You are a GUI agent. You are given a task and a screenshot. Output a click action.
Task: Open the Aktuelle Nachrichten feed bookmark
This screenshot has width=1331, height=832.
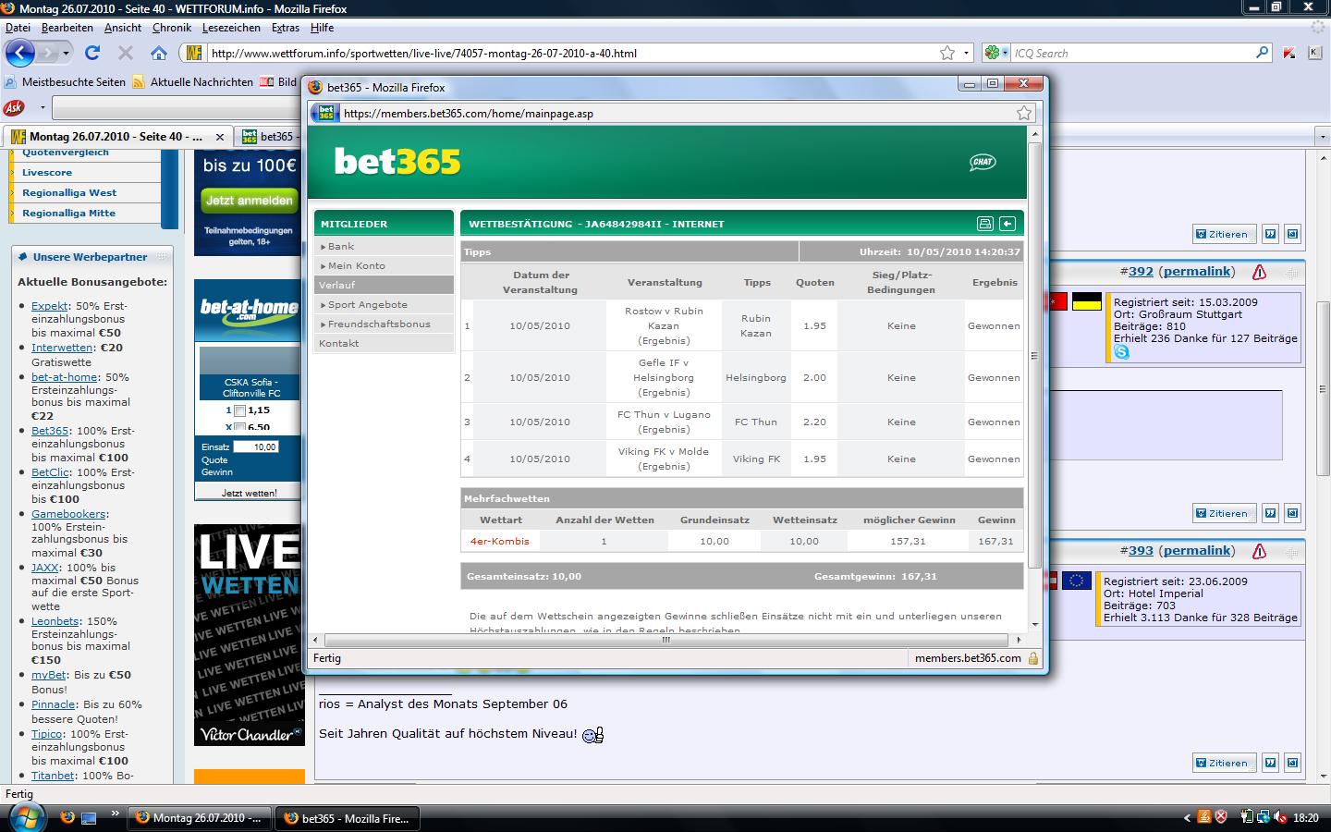point(193,81)
